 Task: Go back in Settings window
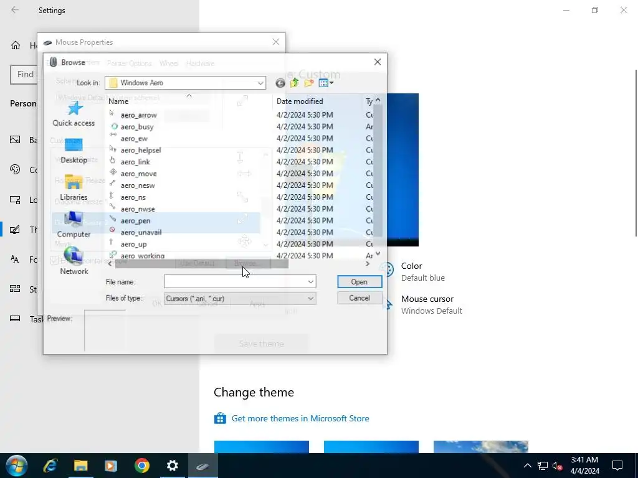[15, 10]
